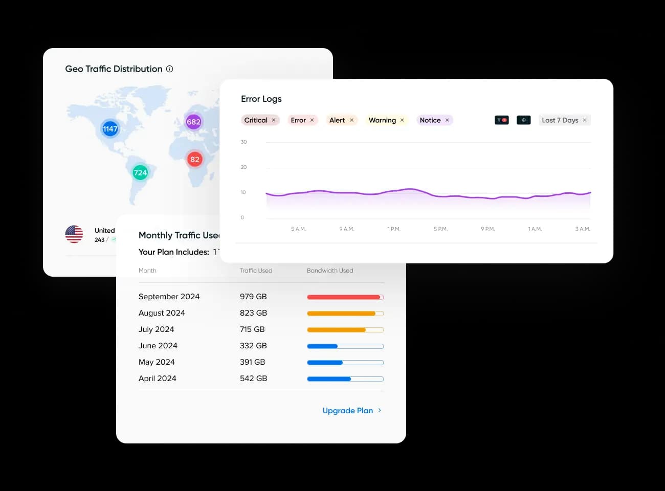
Task: Click the Upgrade Plan link
Action: point(347,411)
